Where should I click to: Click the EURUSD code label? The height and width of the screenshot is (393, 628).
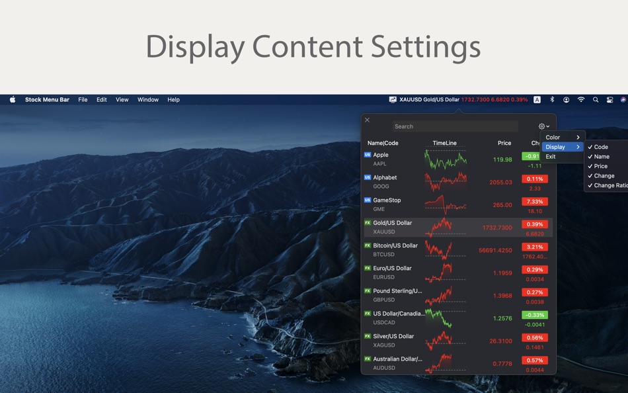coord(383,277)
